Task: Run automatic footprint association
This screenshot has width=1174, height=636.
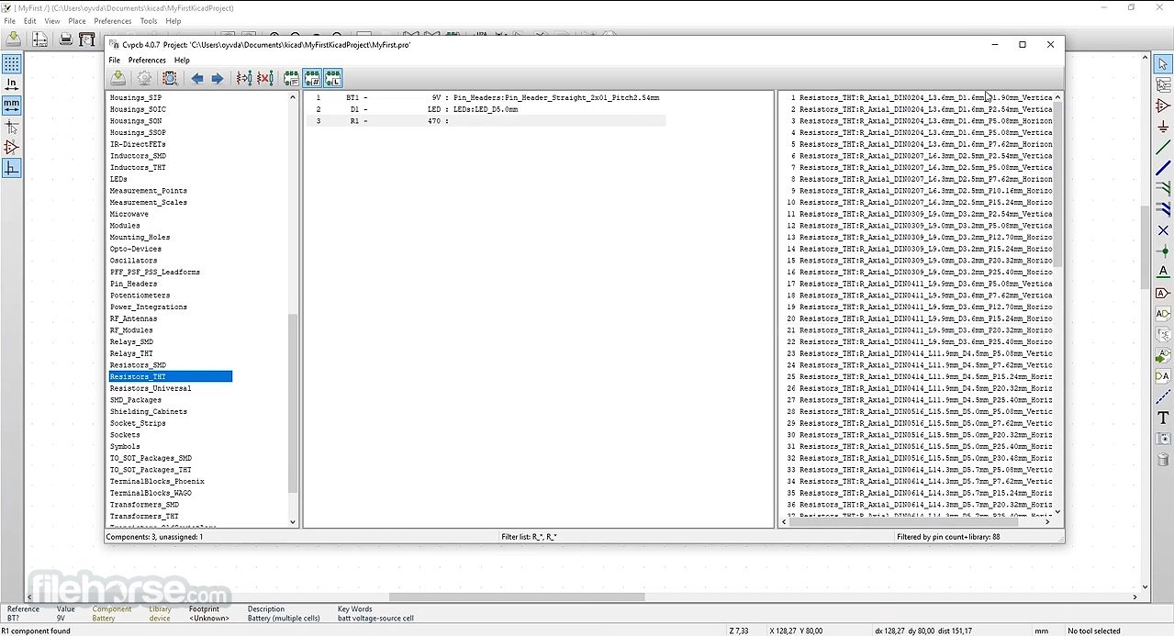Action: point(244,78)
